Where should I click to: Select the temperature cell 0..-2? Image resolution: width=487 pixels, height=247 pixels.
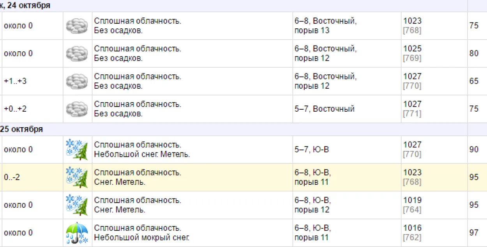coord(12,177)
